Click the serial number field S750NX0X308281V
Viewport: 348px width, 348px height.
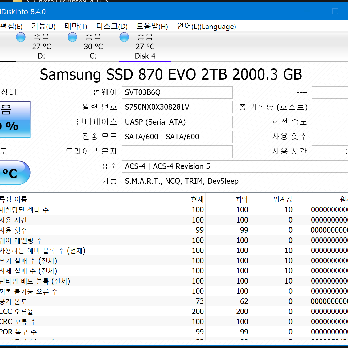coord(177,107)
